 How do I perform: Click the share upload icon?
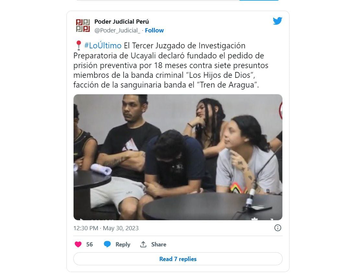click(x=143, y=244)
